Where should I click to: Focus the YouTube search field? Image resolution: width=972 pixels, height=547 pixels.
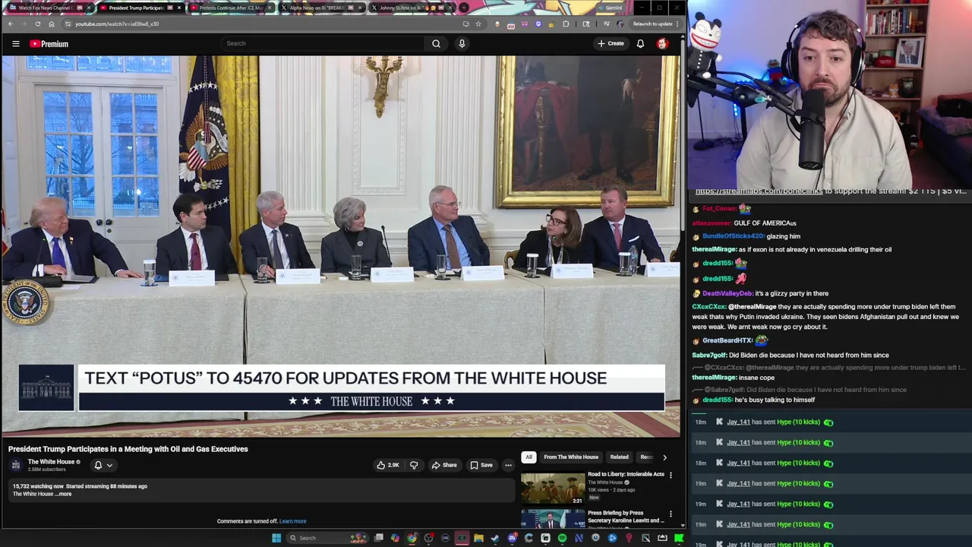point(323,43)
